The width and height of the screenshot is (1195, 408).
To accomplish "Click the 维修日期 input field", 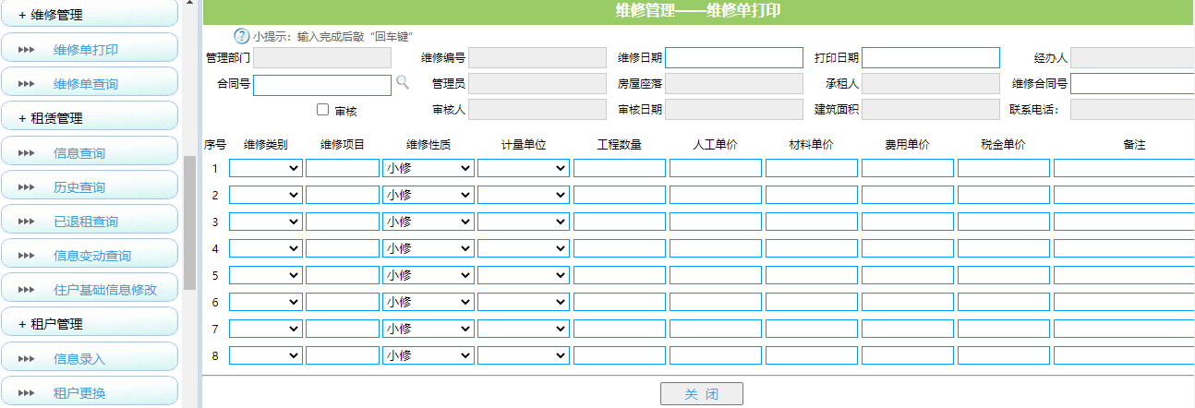I will tap(734, 58).
